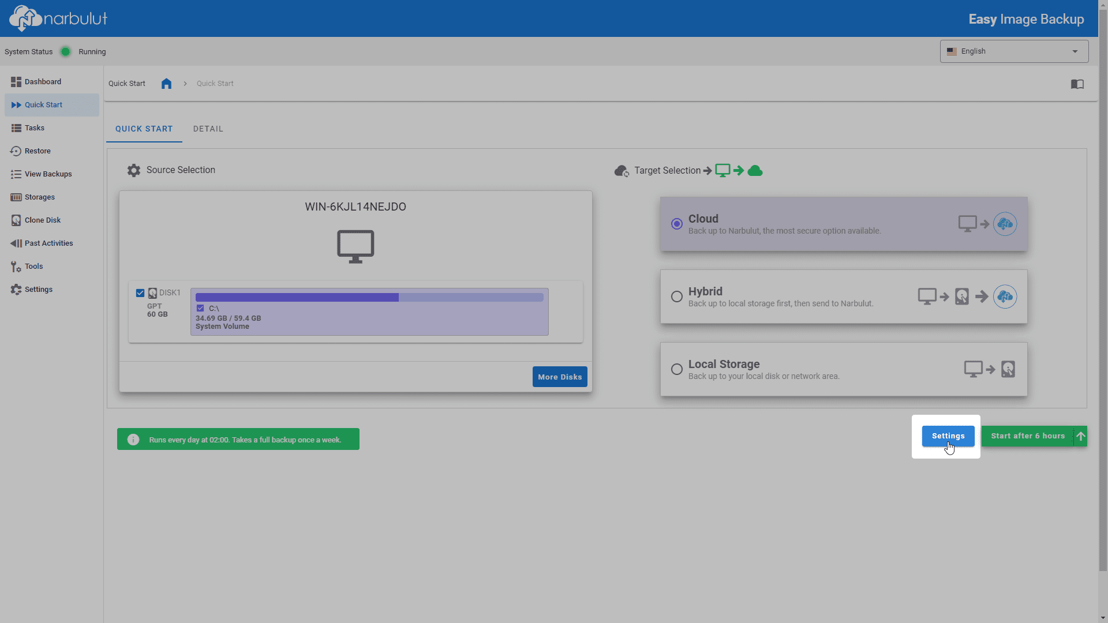Click the C:\ volume usage bar

click(x=369, y=298)
